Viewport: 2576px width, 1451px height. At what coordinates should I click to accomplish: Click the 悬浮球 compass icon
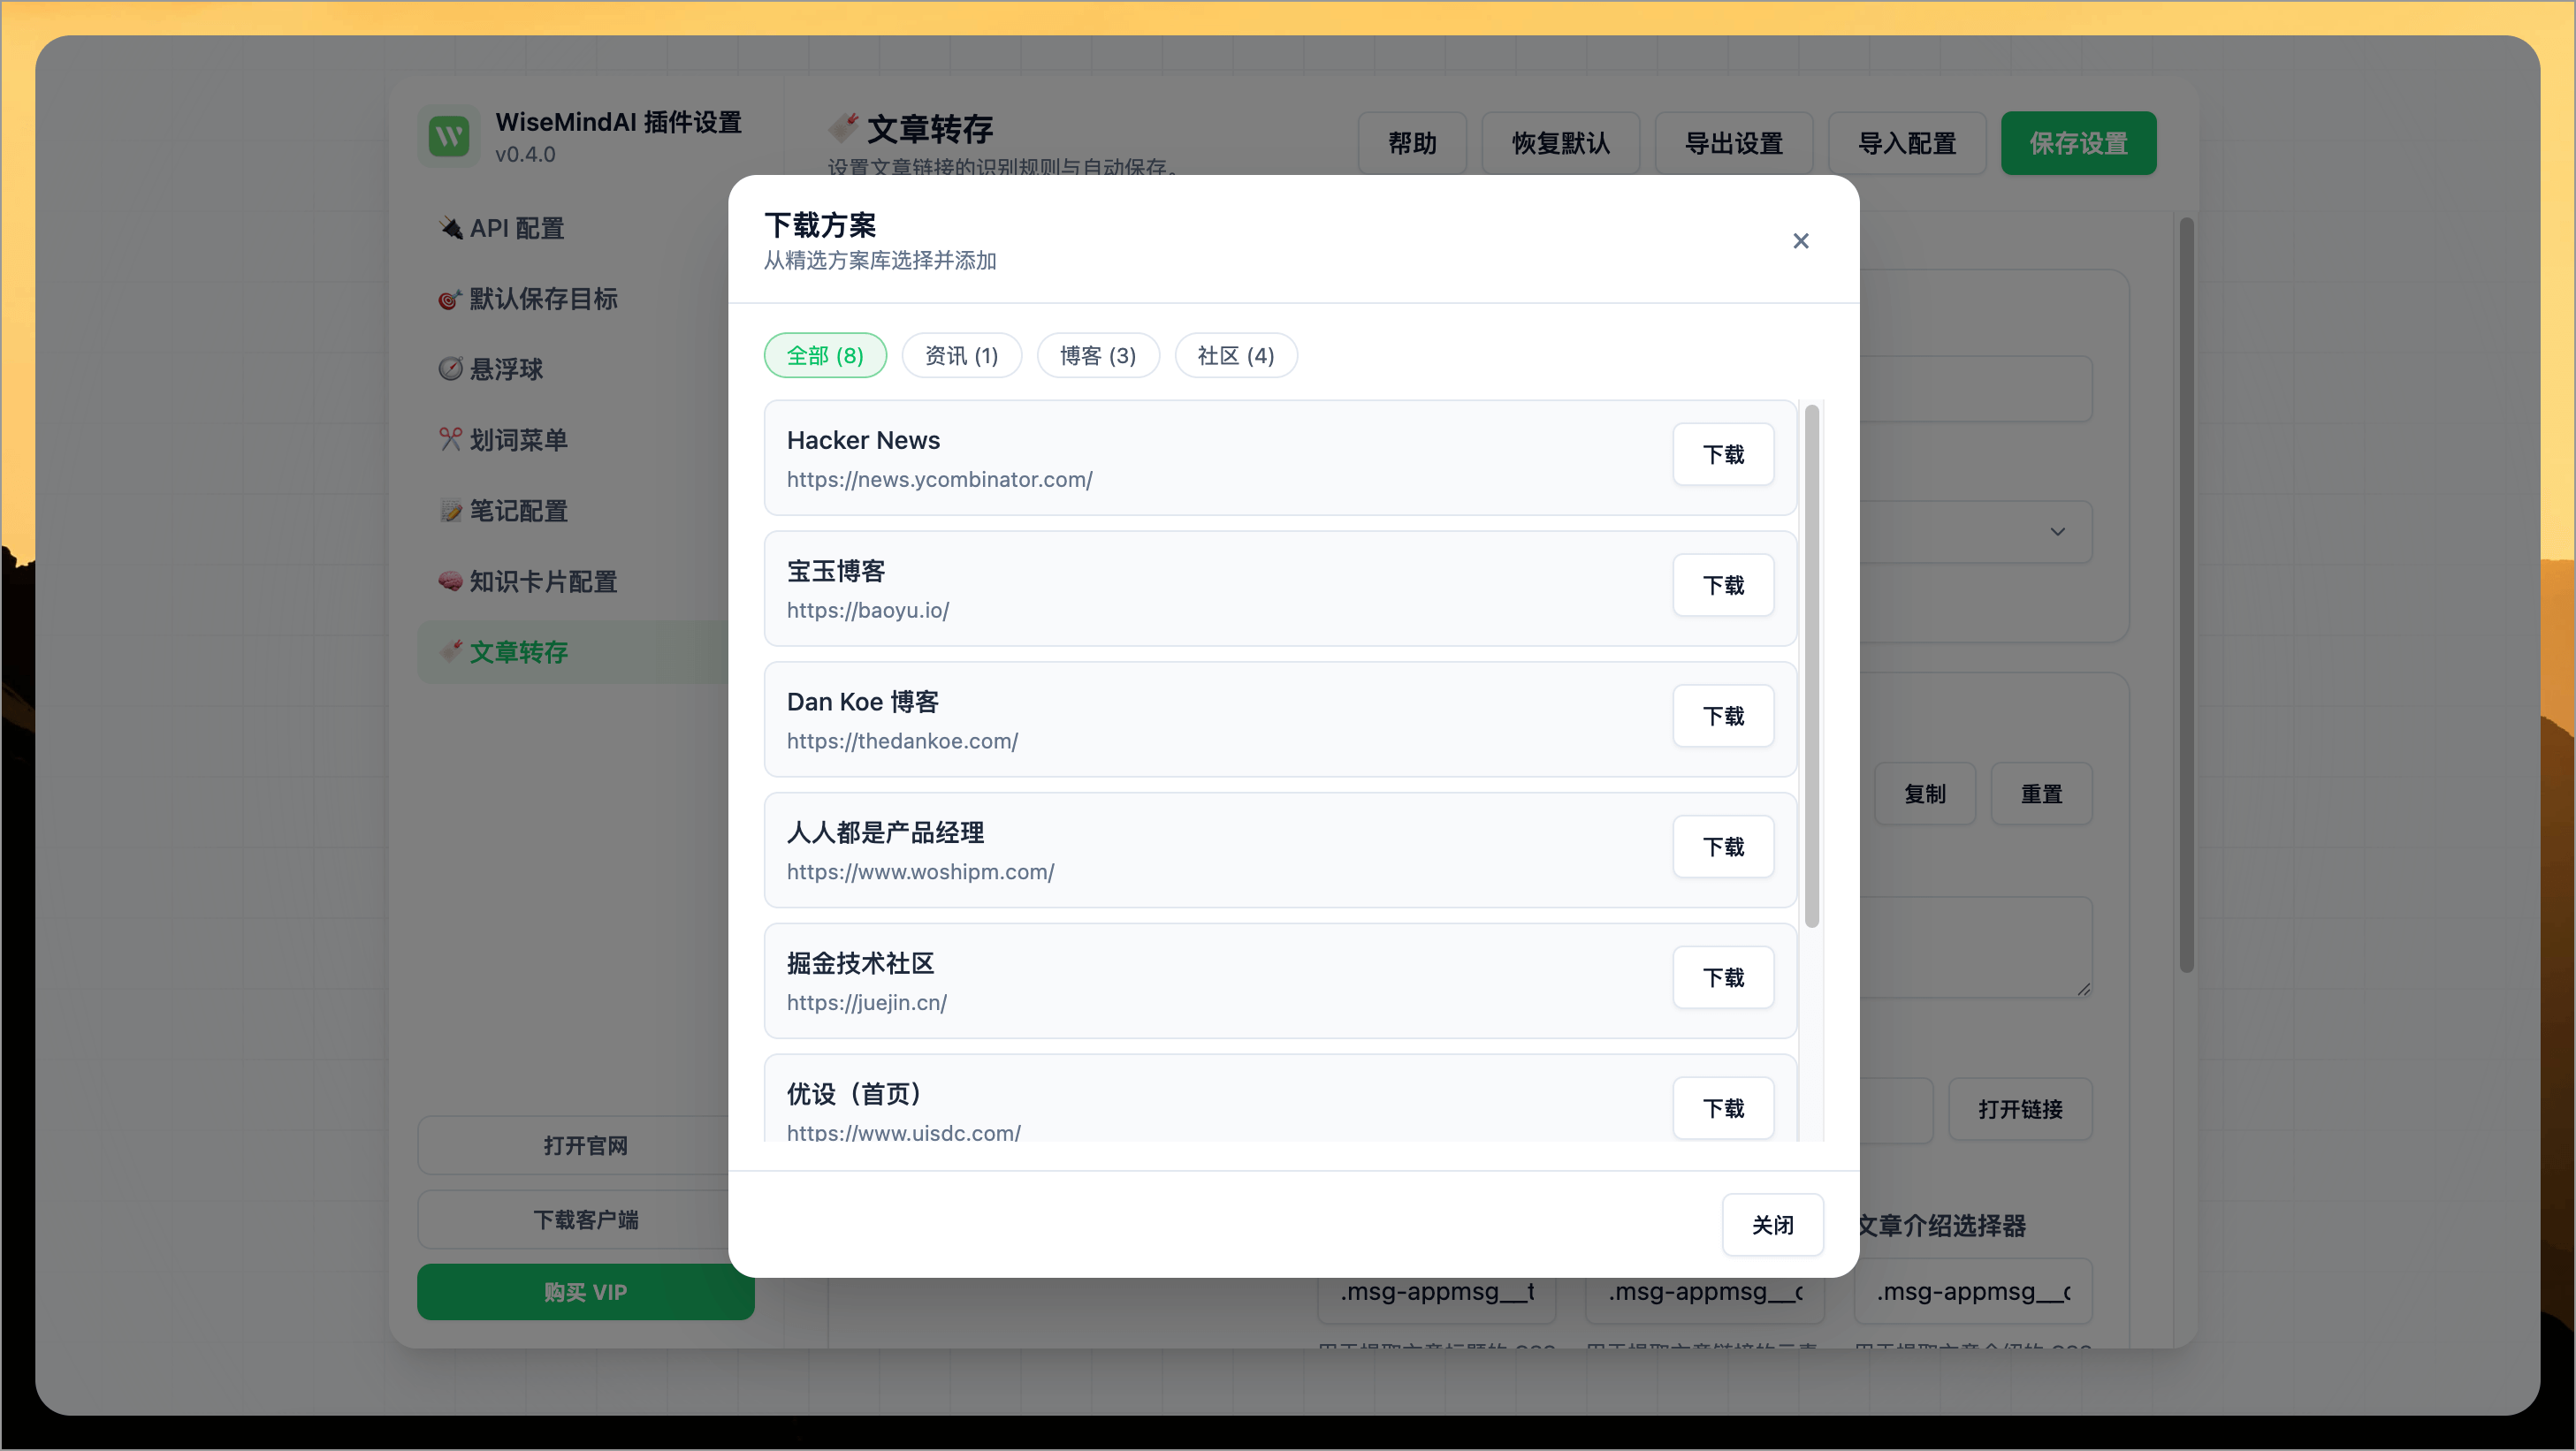tap(449, 368)
